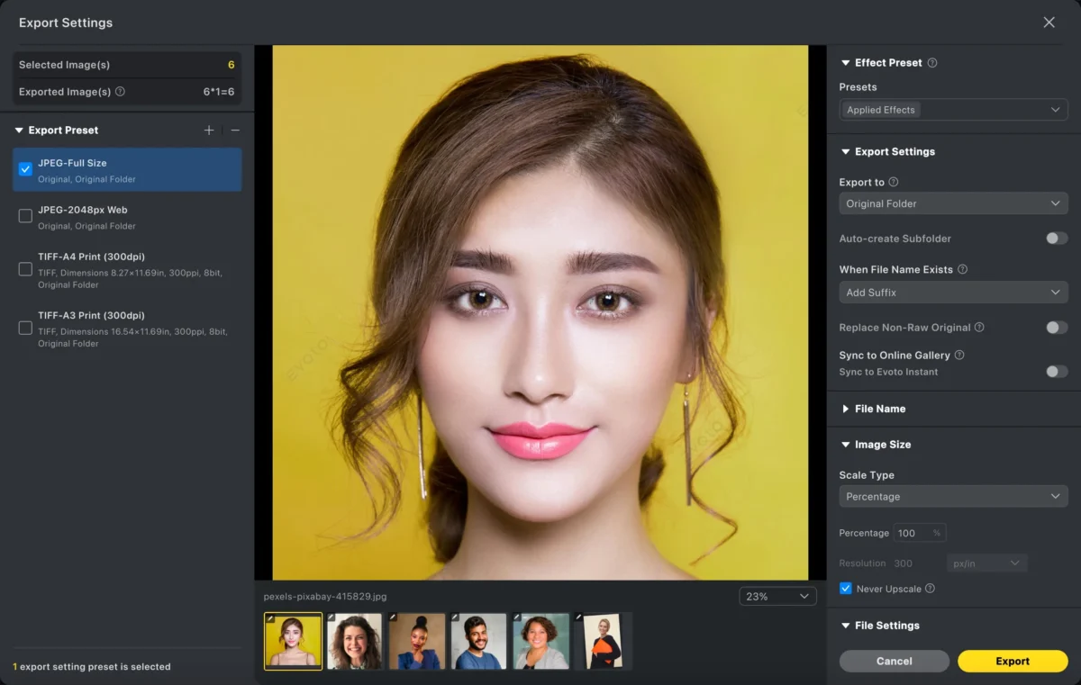Click the help icon next to Export to

(894, 182)
